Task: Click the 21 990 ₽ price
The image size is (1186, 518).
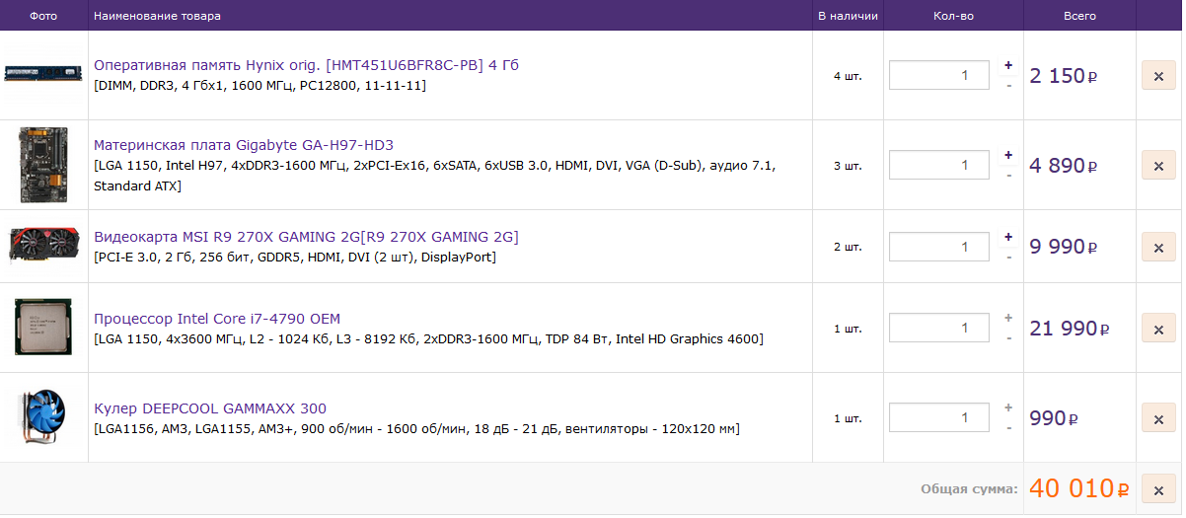Action: pos(1070,329)
